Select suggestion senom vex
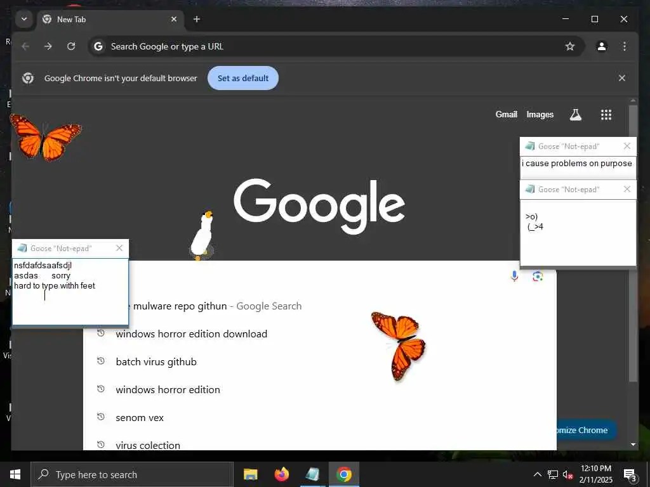The image size is (650, 487). pyautogui.click(x=320, y=417)
